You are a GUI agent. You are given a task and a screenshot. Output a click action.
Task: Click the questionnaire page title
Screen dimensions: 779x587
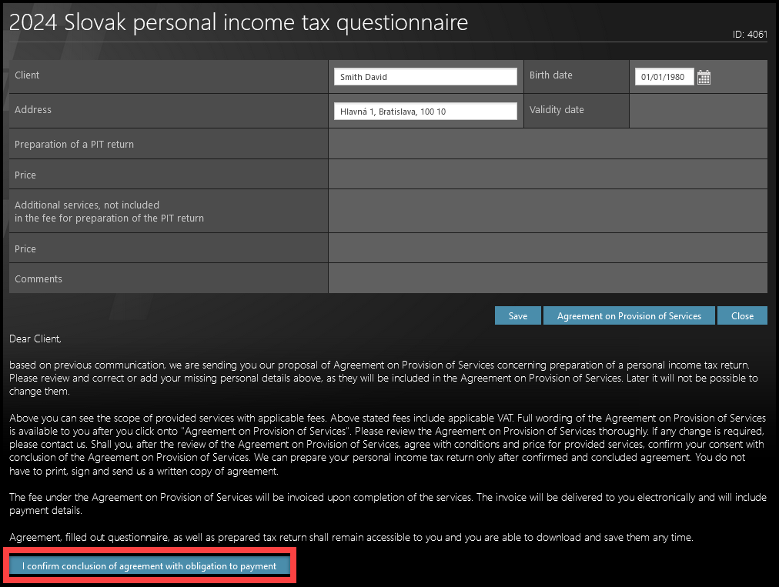coord(238,22)
